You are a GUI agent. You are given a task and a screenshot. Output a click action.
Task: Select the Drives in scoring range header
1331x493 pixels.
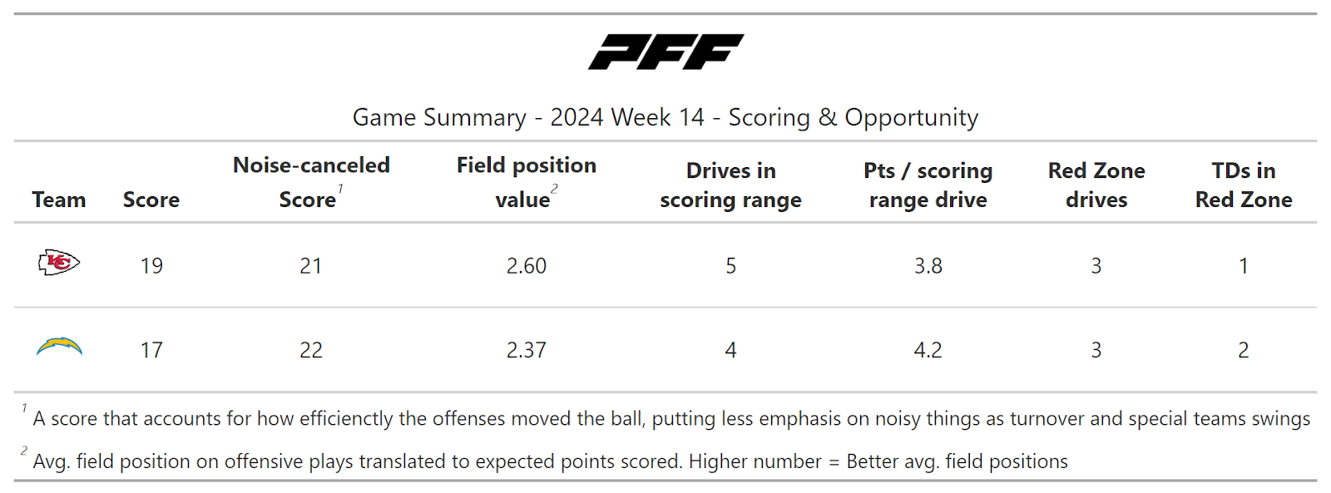point(730,185)
